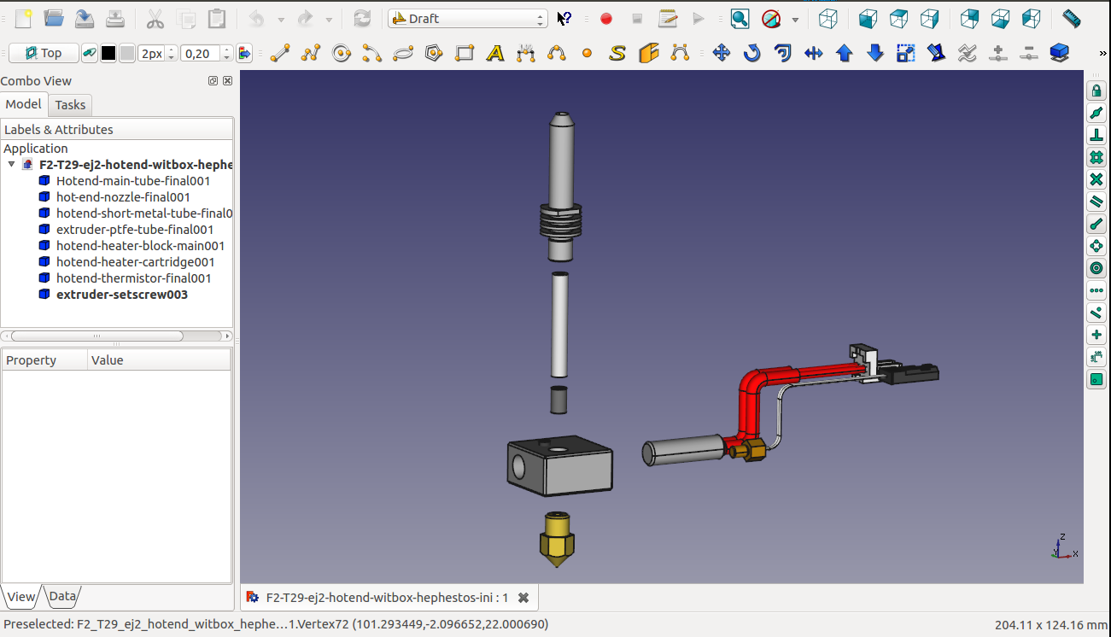Click the Draft Circle tool
Screen dimensions: 1111x637
point(342,54)
